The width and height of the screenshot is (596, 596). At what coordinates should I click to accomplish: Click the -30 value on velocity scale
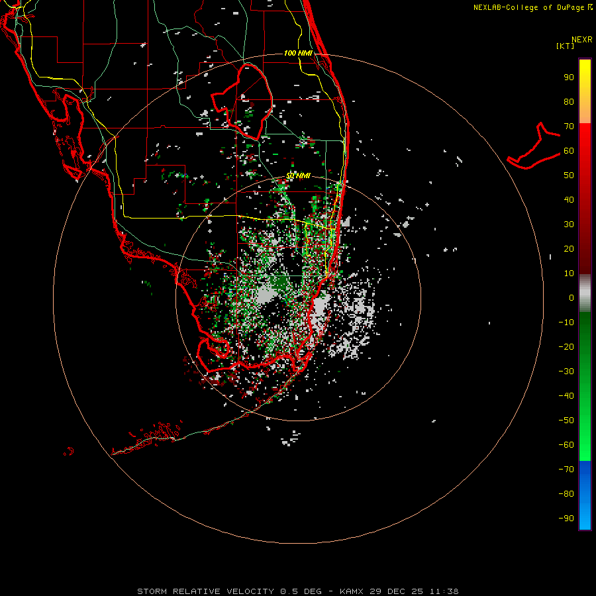coord(566,372)
